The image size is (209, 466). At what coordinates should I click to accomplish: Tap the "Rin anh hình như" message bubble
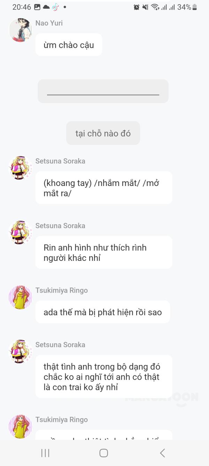[x=103, y=253]
